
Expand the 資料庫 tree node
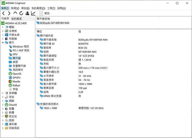pyautogui.click(x=3, y=124)
